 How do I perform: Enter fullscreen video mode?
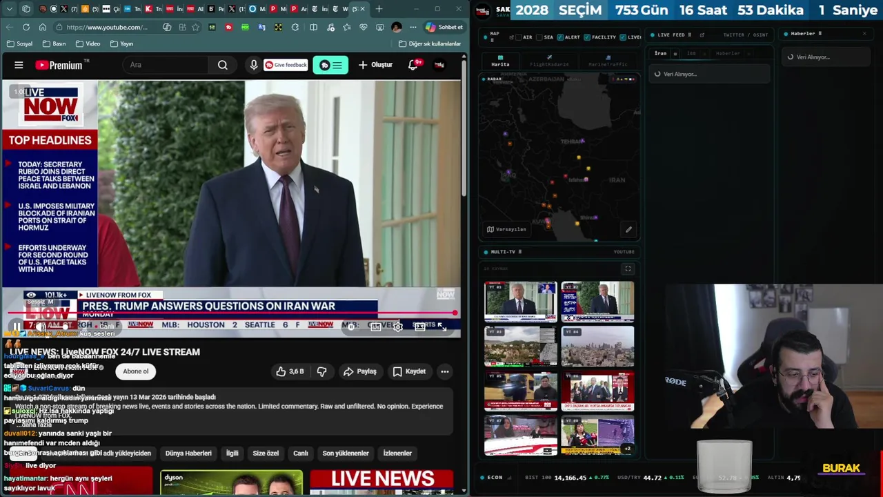pyautogui.click(x=442, y=327)
